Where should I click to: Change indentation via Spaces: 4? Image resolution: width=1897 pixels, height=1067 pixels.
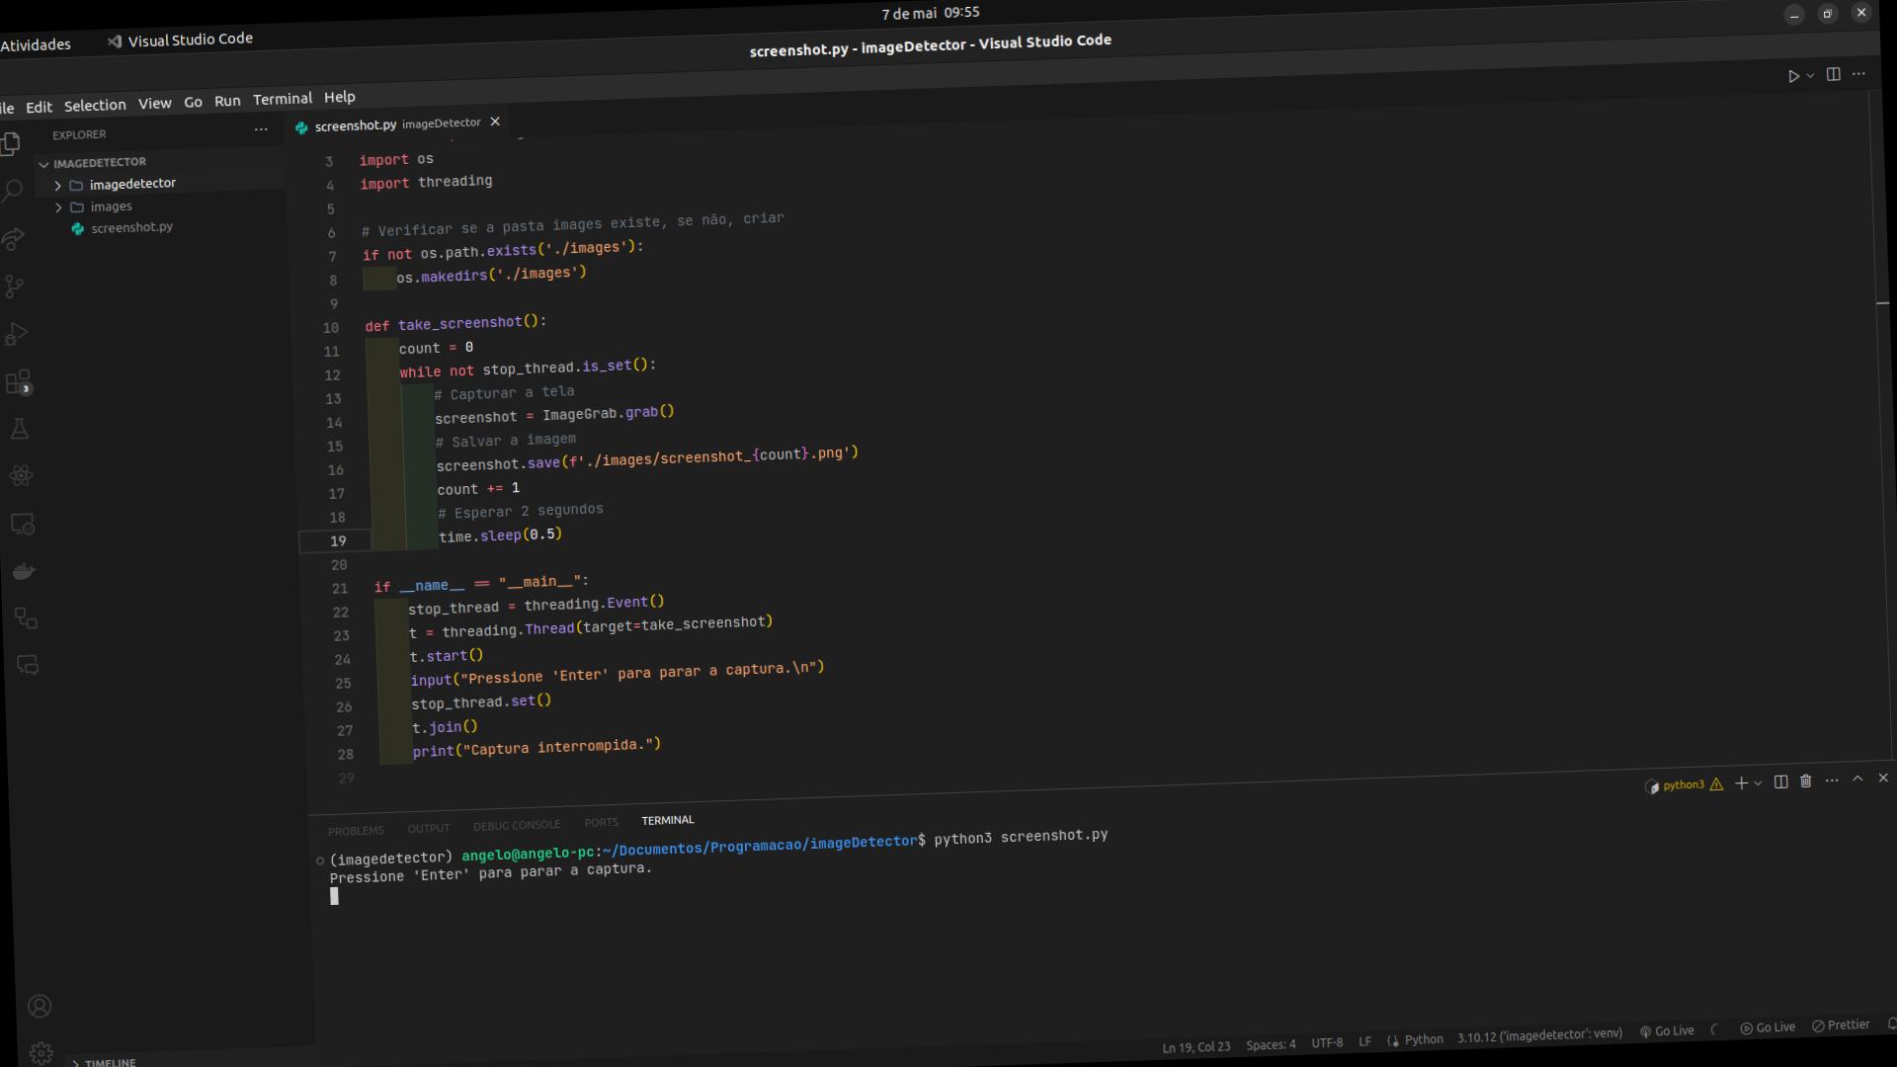pos(1271,1044)
